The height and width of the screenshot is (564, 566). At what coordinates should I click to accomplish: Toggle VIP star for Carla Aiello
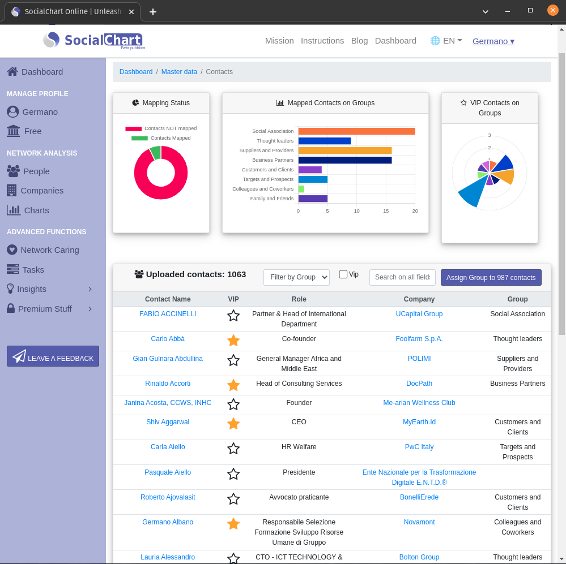(x=233, y=449)
